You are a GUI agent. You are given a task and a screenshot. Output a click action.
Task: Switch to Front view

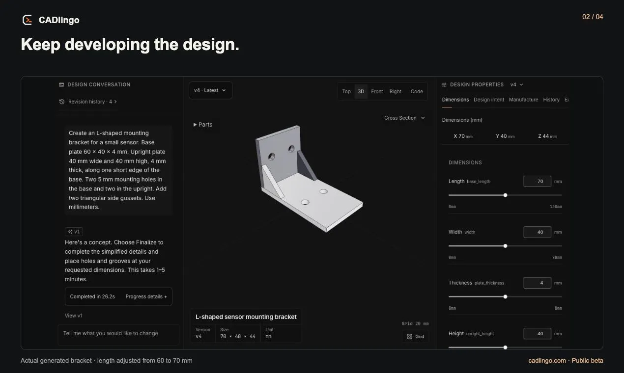(377, 91)
